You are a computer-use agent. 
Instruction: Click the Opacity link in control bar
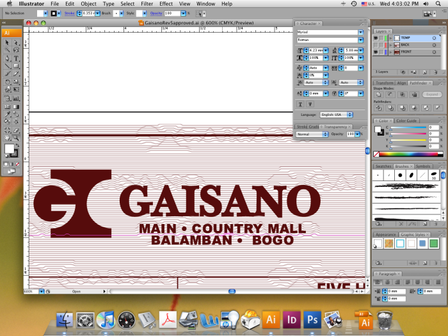tap(156, 13)
